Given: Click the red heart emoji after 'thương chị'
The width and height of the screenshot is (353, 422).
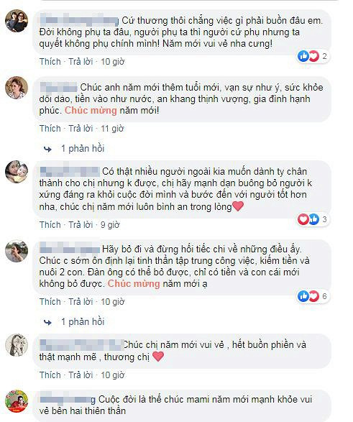Looking at the screenshot, I should [x=158, y=357].
